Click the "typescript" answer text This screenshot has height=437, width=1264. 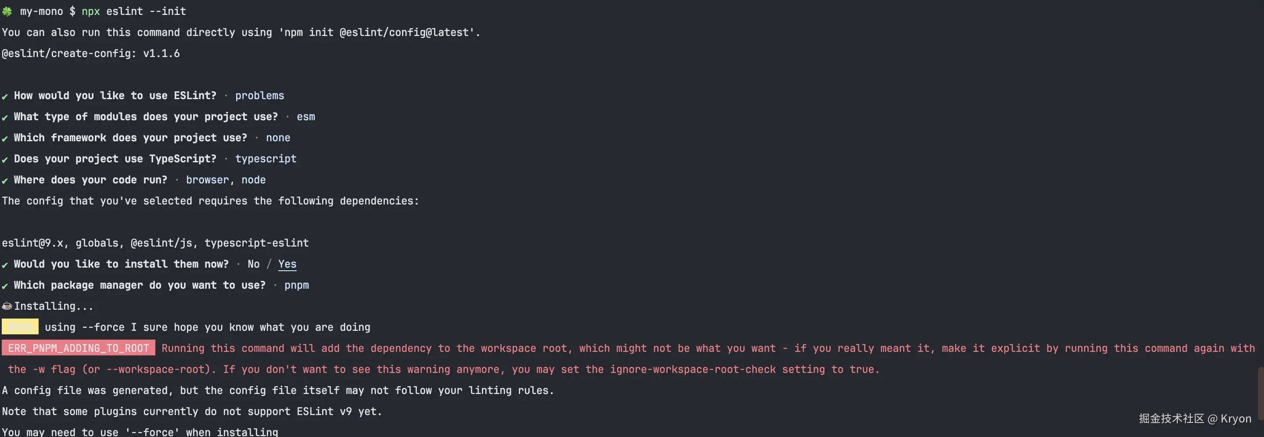pos(266,158)
